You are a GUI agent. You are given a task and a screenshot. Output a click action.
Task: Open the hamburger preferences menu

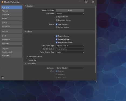3,78
